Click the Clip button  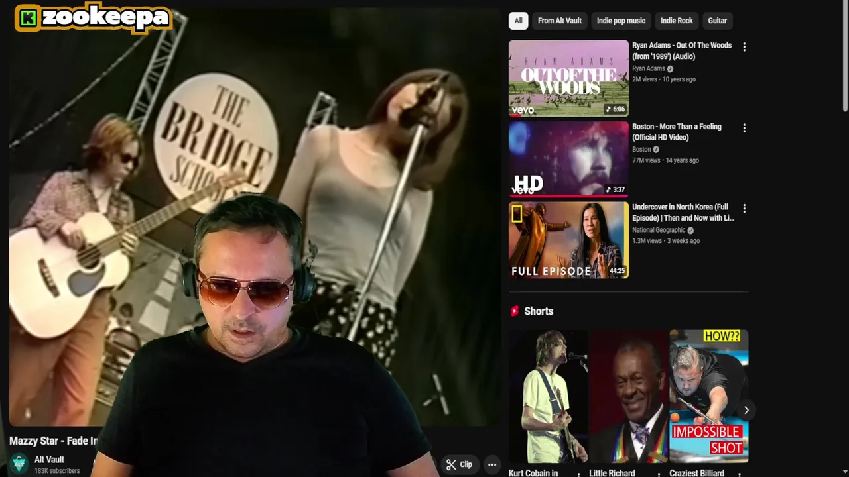[459, 464]
